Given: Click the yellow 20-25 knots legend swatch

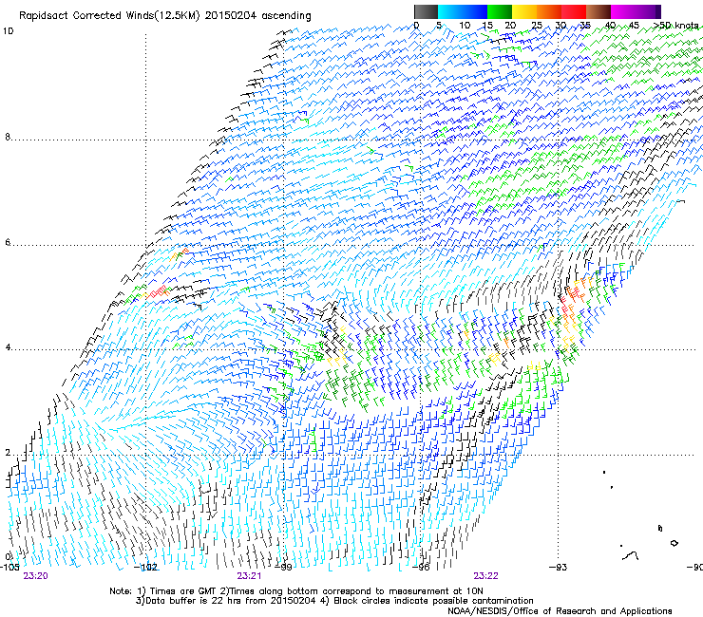Looking at the screenshot, I should coord(524,11).
